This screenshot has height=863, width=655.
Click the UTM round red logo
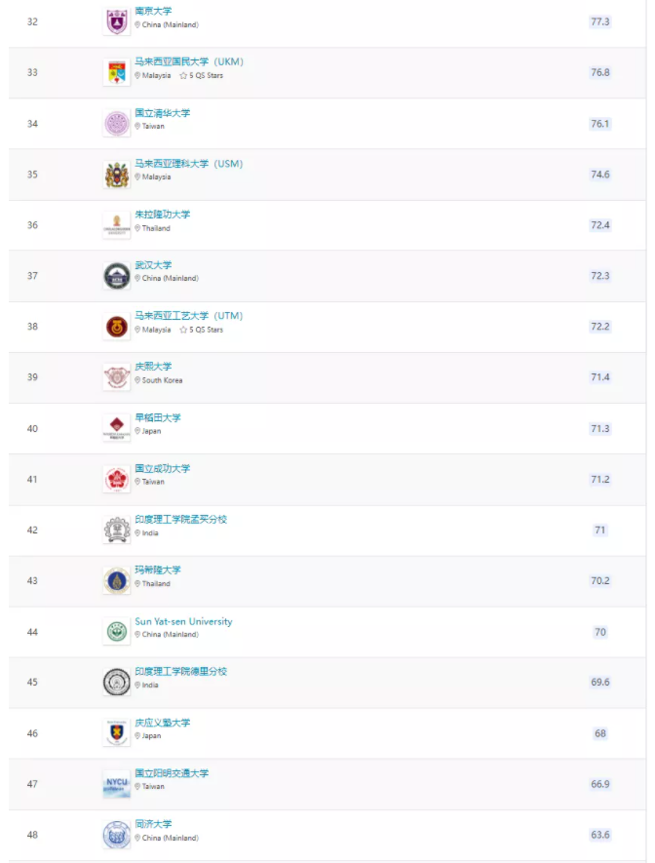click(117, 327)
